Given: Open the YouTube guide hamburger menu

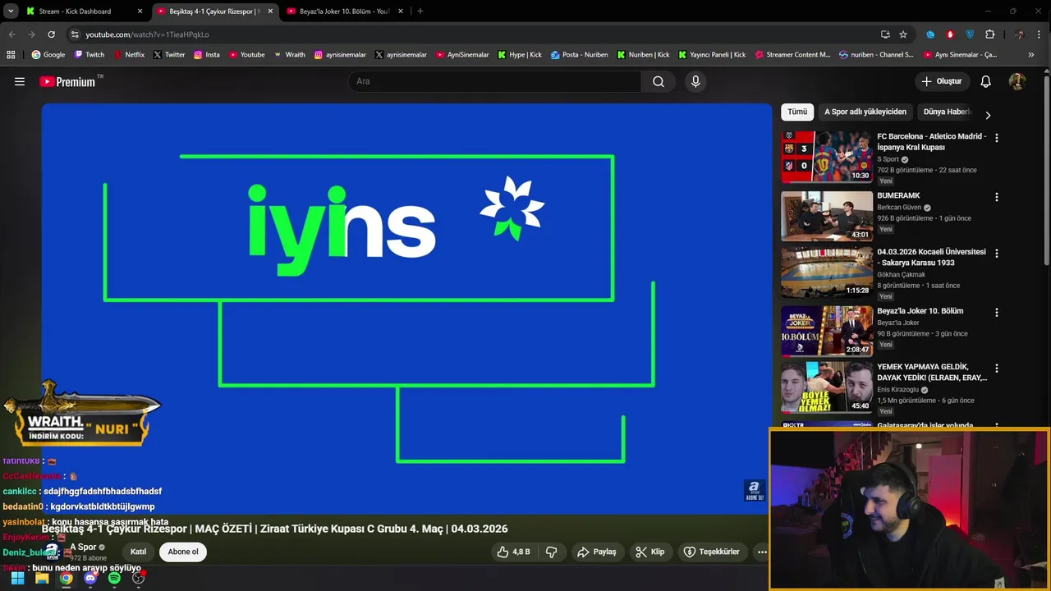Looking at the screenshot, I should click(20, 81).
